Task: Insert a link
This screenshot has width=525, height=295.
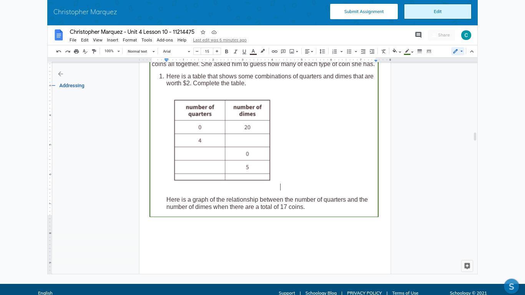Action: click(x=274, y=51)
